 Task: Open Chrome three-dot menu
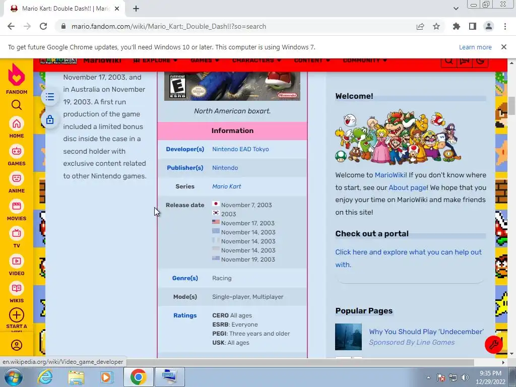click(x=505, y=26)
